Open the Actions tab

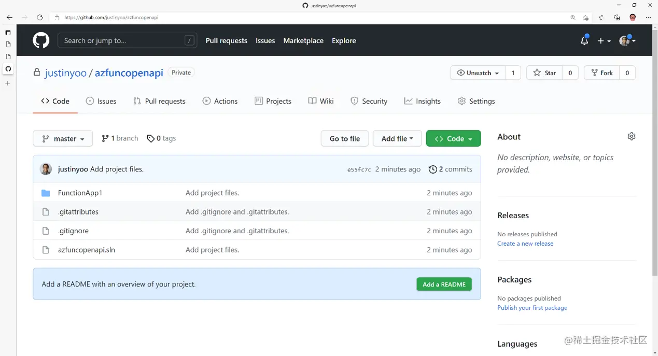[x=220, y=101]
